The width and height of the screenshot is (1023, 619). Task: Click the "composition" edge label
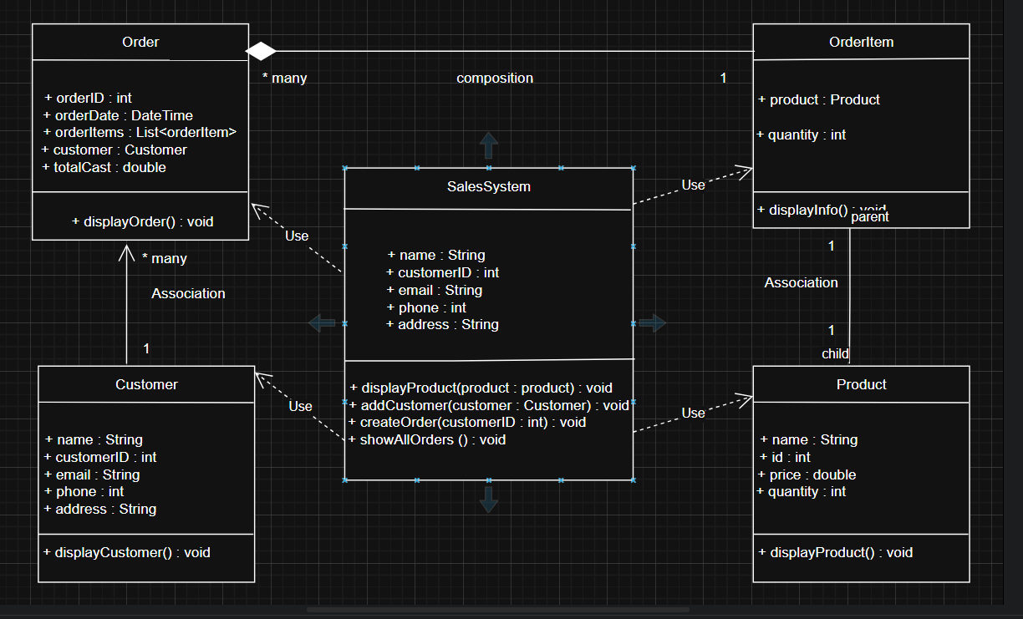coord(495,78)
